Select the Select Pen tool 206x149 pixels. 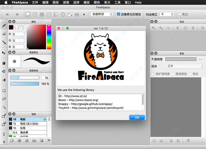pyautogui.click(x=4, y=116)
